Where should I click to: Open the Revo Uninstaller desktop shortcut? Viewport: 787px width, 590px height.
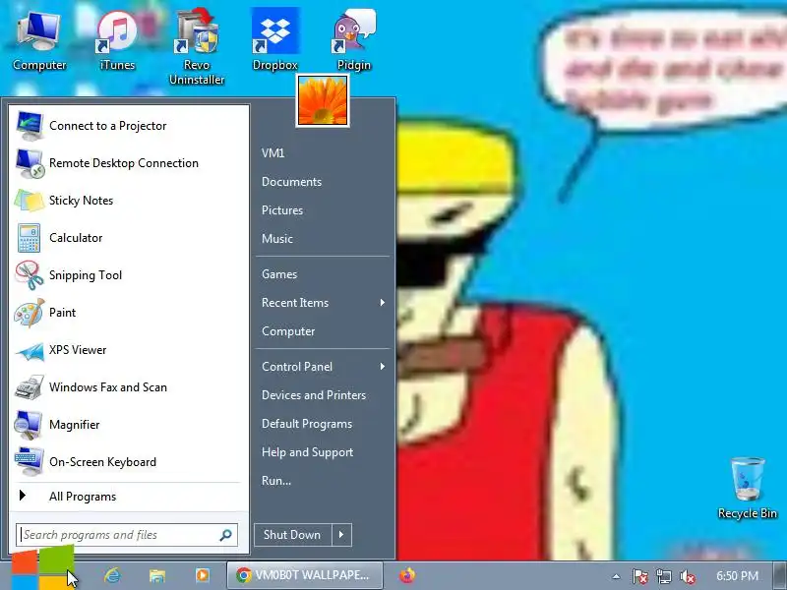(x=197, y=47)
